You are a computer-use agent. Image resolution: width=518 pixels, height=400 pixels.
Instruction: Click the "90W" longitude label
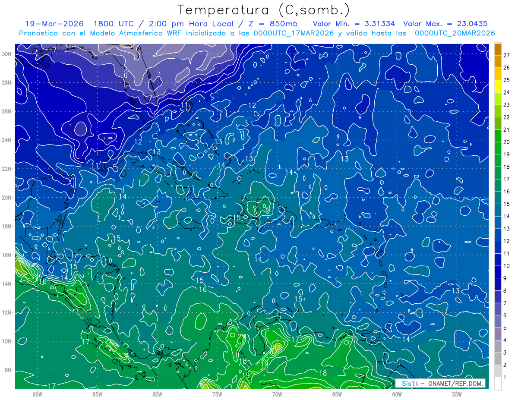pyautogui.click(x=37, y=394)
